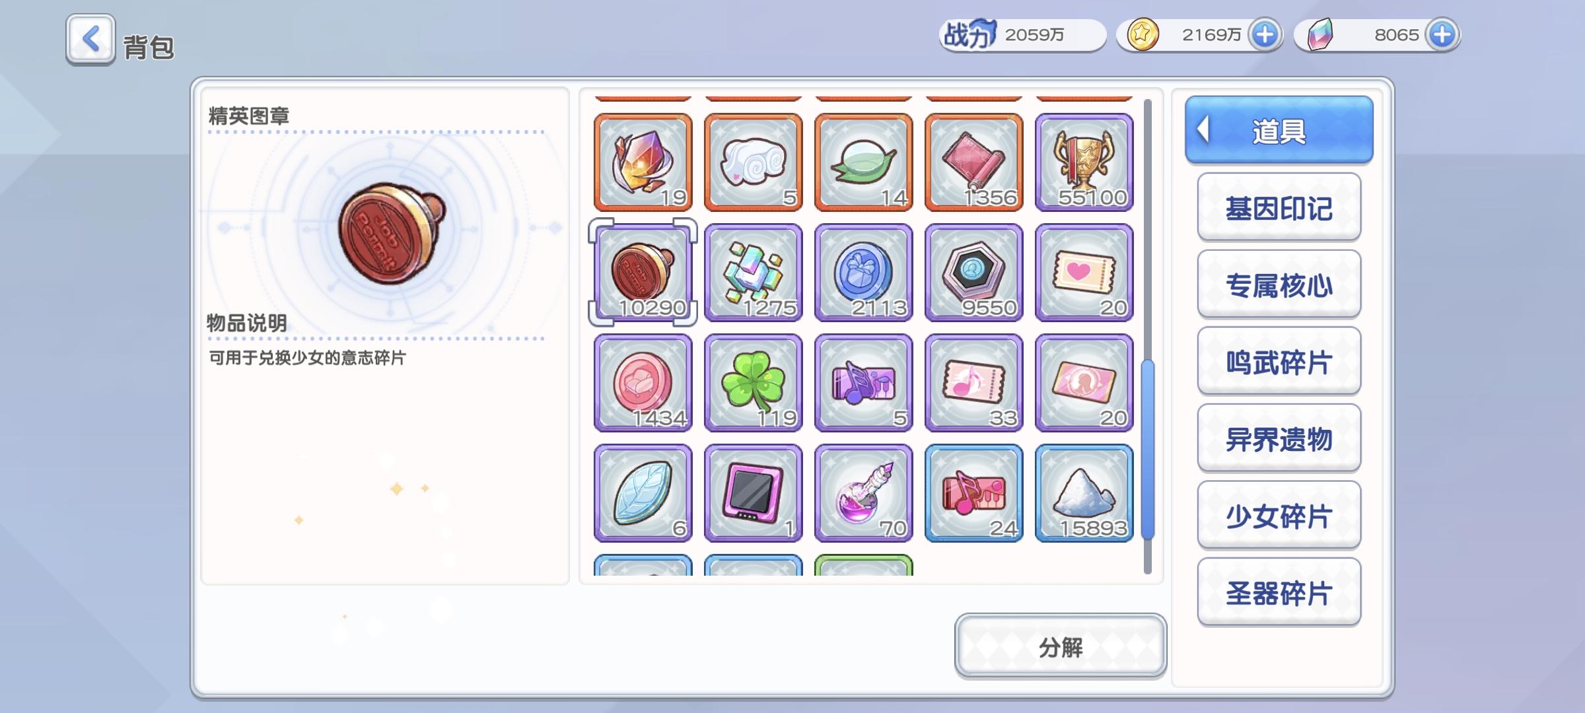Select the pink heart ticket item

pos(1084,273)
